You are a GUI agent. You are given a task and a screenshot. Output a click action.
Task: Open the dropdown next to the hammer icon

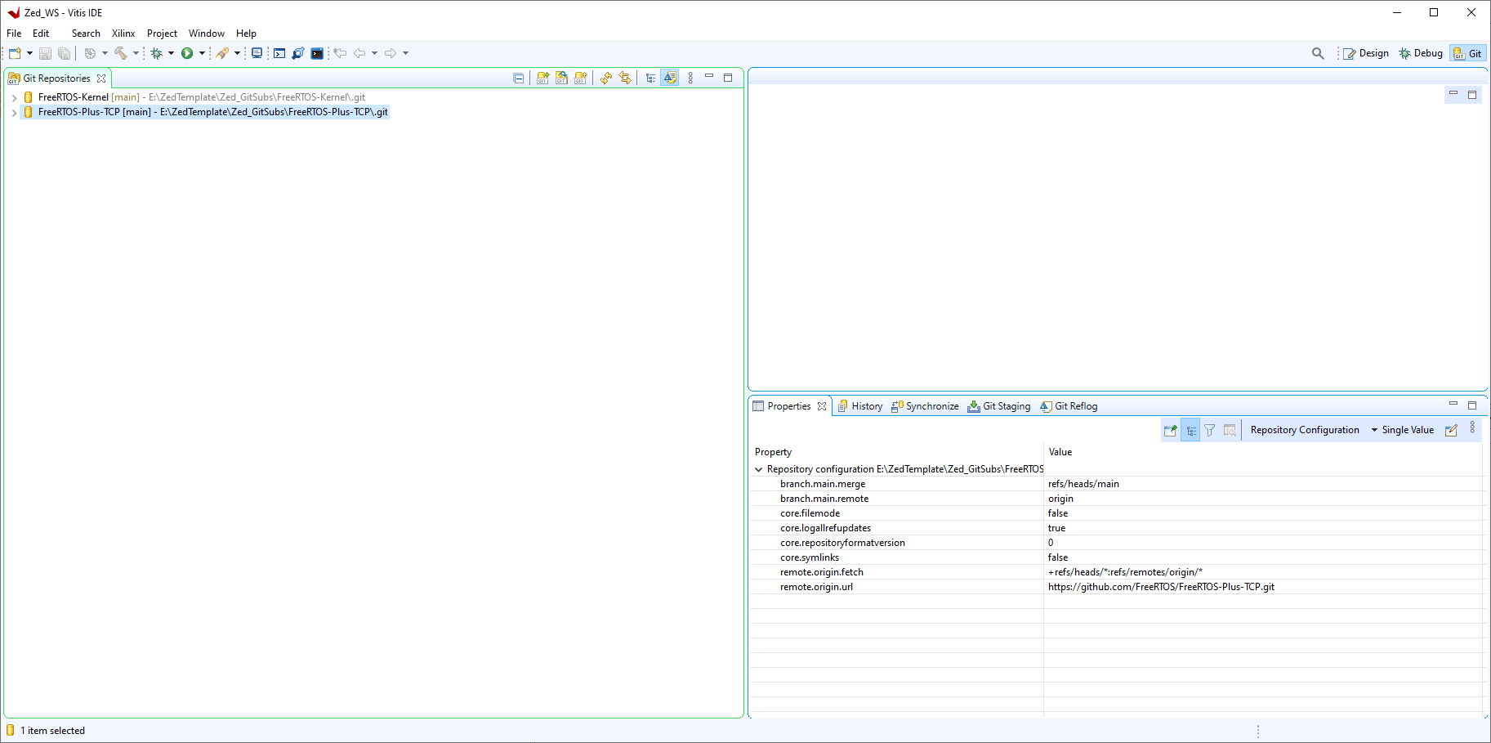(136, 53)
